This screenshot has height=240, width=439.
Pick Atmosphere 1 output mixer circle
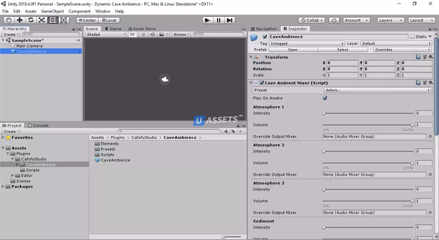tap(430, 136)
